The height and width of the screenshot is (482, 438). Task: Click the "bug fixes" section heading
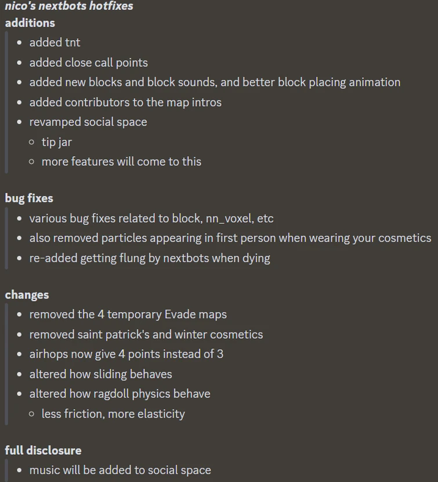pyautogui.click(x=29, y=198)
